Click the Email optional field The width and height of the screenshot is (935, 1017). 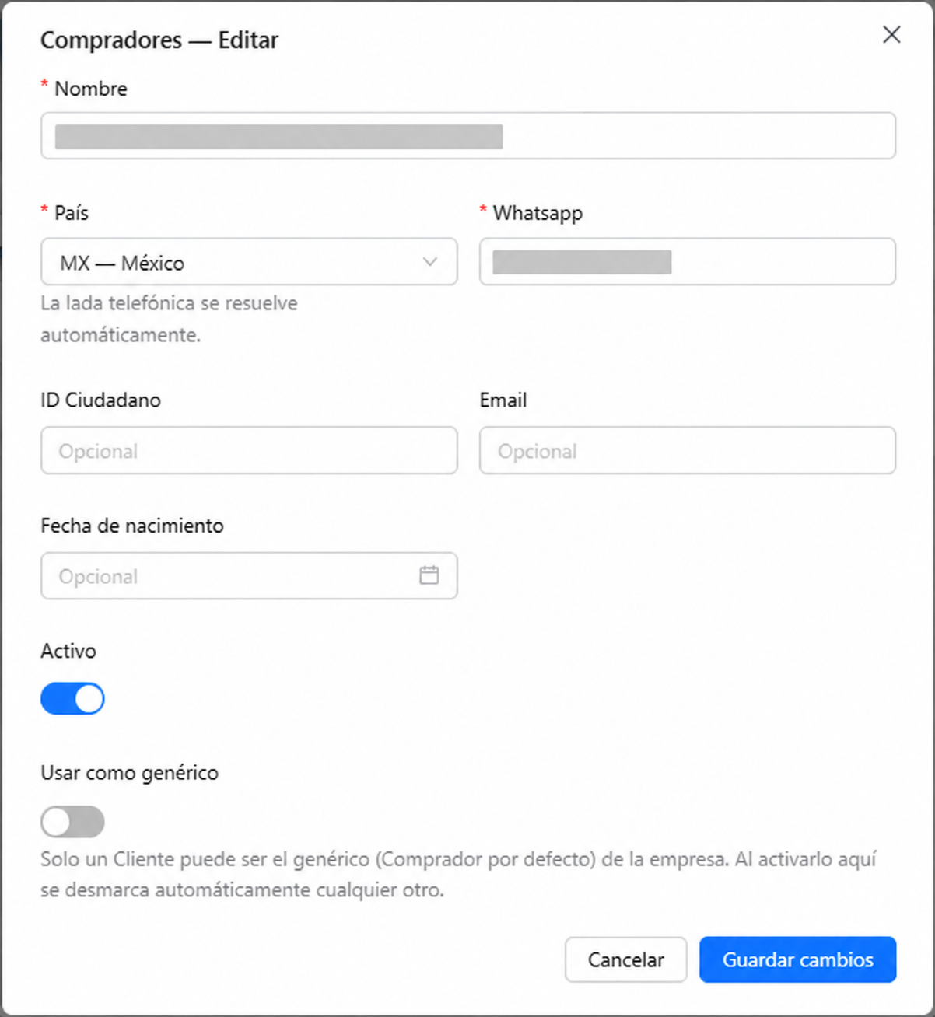pyautogui.click(x=688, y=450)
